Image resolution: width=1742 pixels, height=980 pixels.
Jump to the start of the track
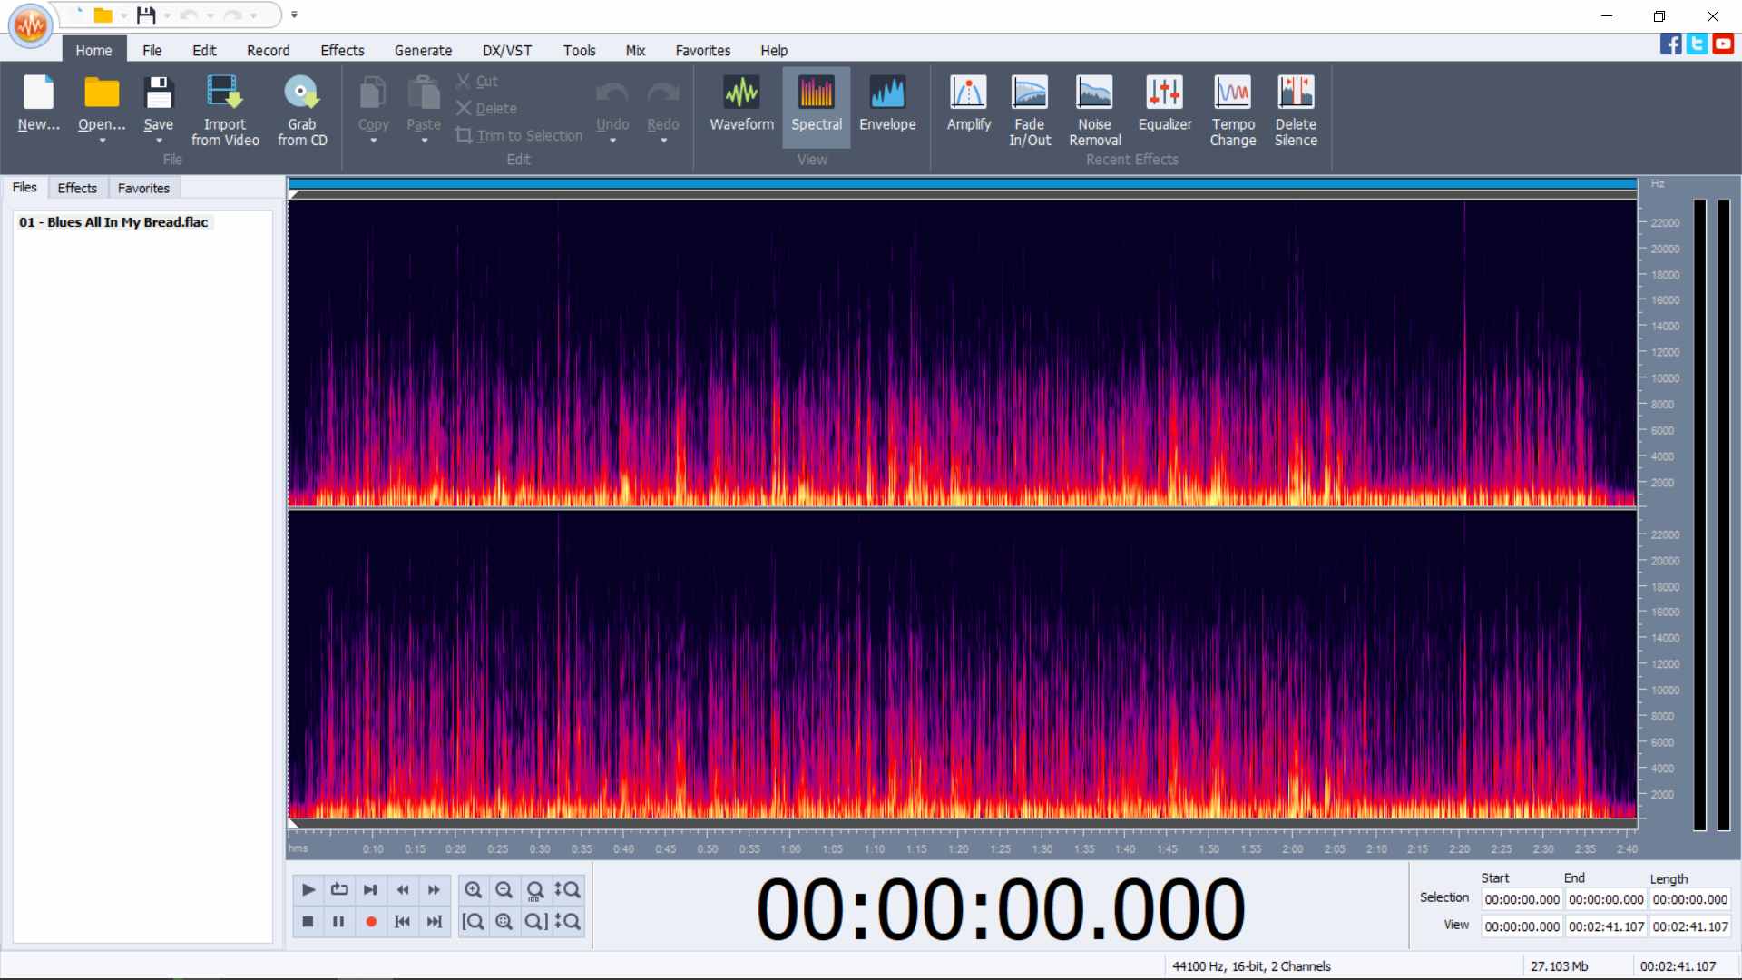403,921
